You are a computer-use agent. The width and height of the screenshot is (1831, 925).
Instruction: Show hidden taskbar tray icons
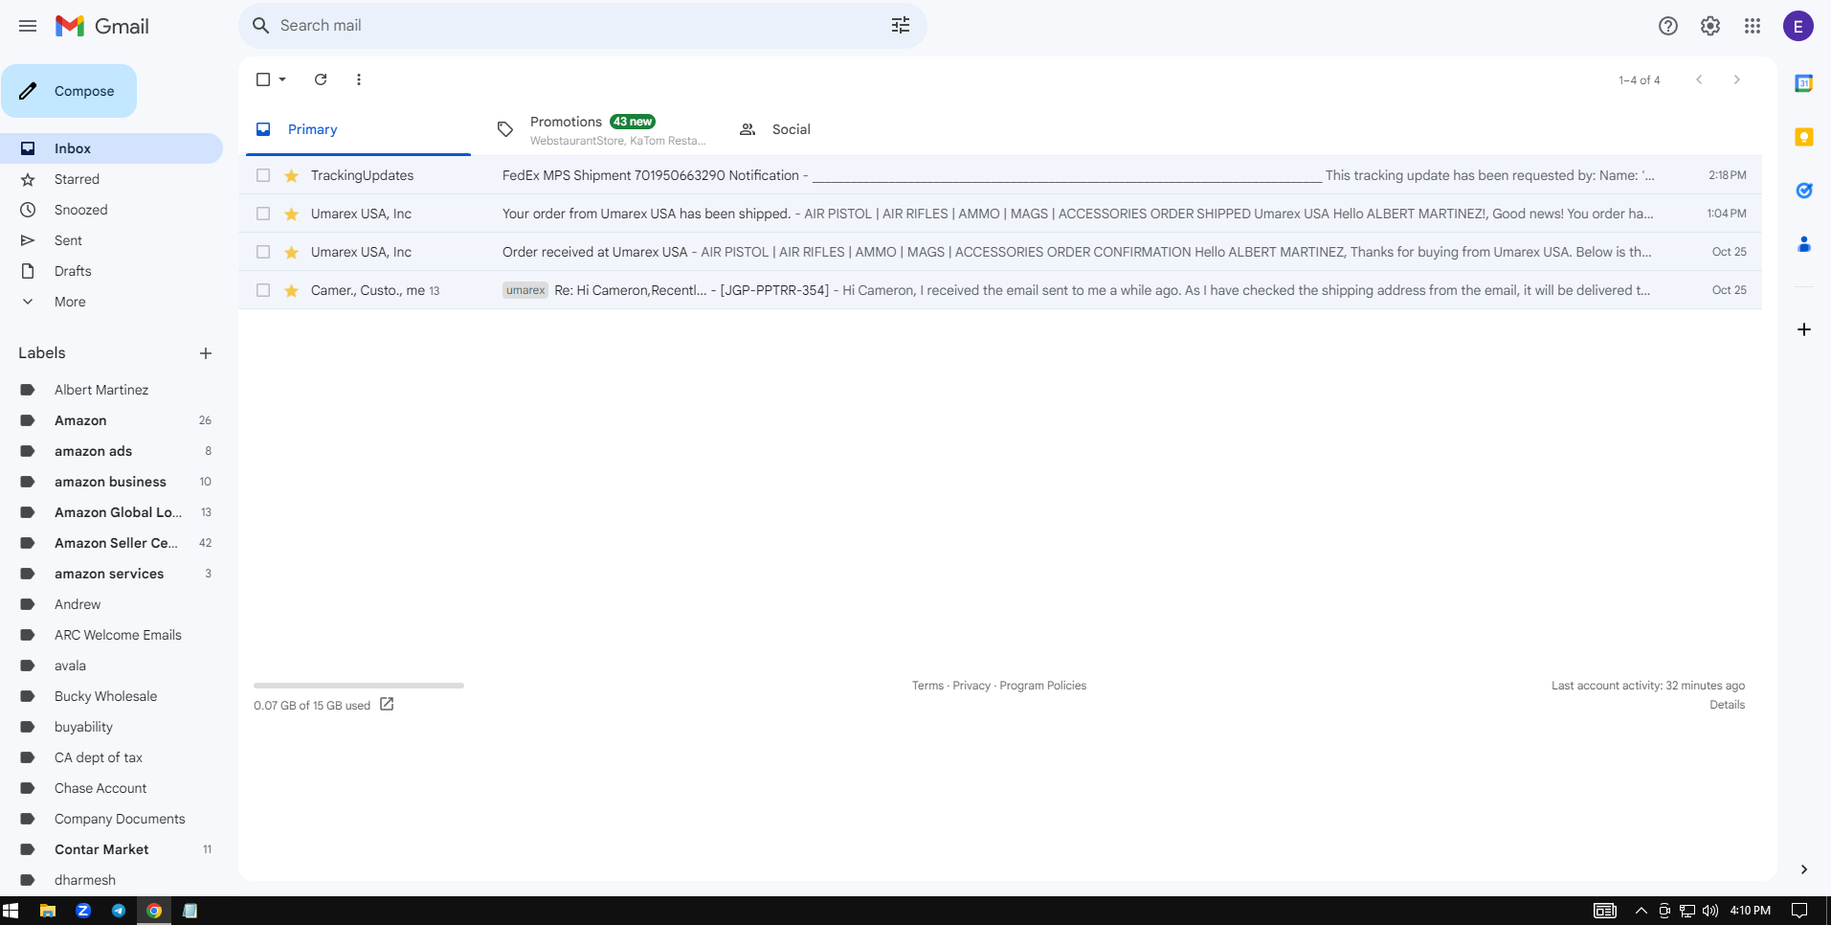[x=1641, y=911]
